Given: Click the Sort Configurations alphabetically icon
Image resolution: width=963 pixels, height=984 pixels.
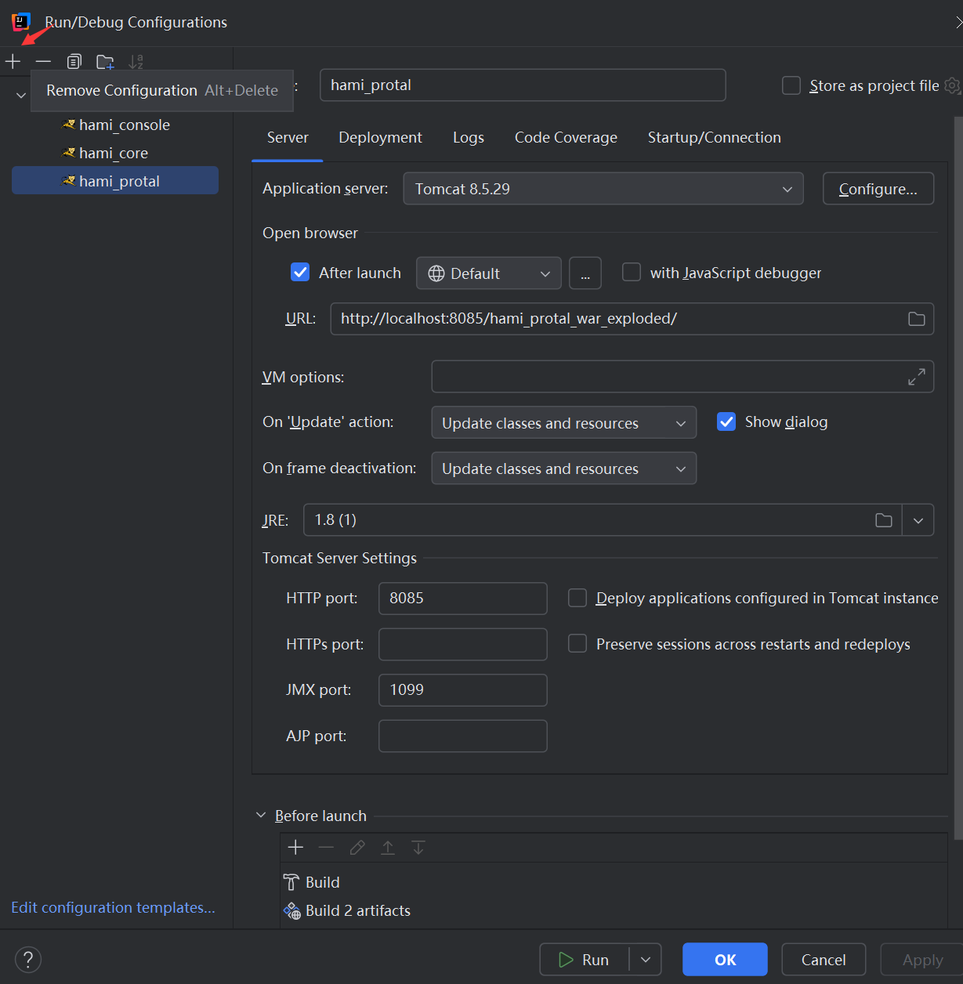Looking at the screenshot, I should 136,61.
